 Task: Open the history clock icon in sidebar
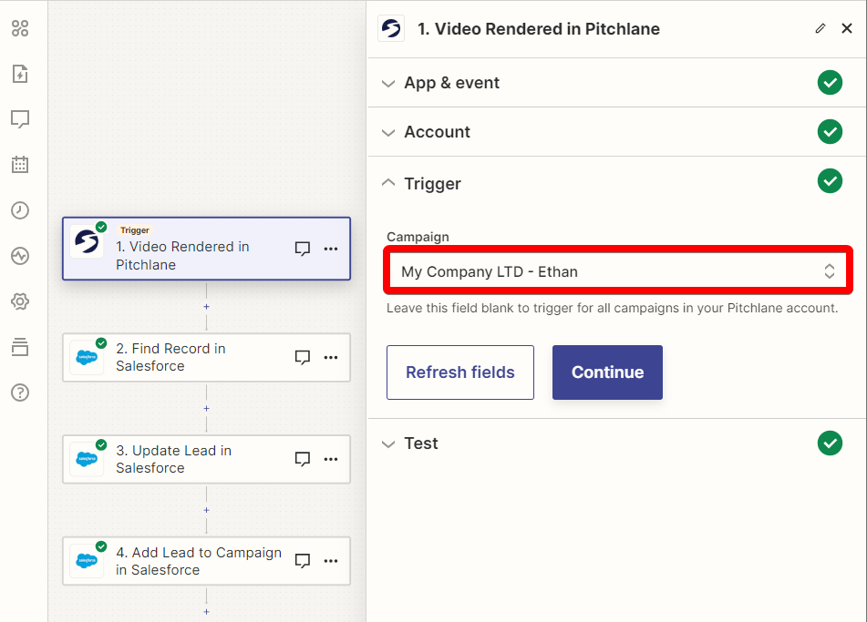20,210
